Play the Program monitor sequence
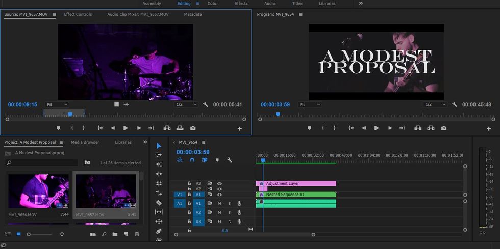Image resolution: width=500 pixels, height=249 pixels. [377, 128]
